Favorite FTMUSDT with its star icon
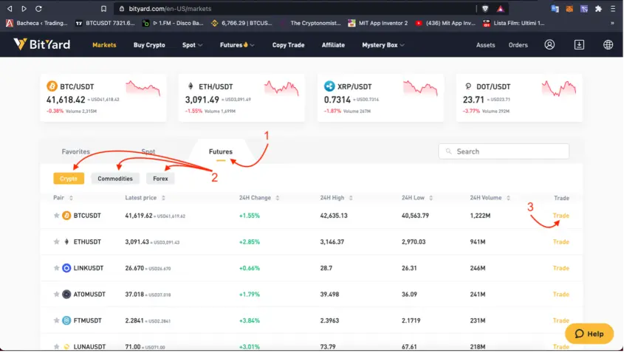Image resolution: width=624 pixels, height=353 pixels. (57, 321)
